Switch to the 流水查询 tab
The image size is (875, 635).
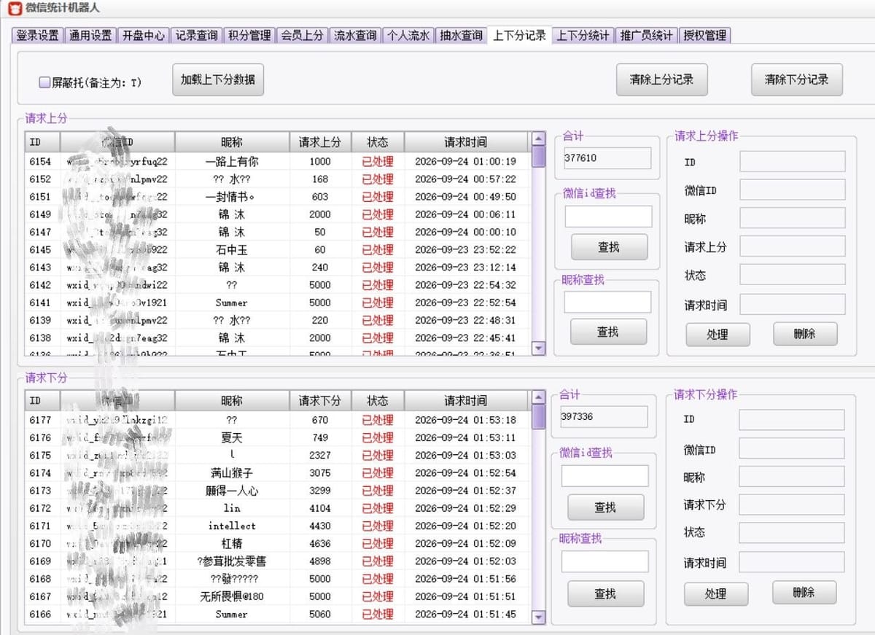click(x=355, y=35)
